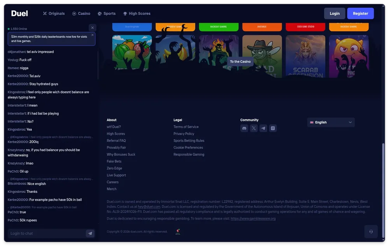Expand the English language dropdown

pyautogui.click(x=331, y=122)
